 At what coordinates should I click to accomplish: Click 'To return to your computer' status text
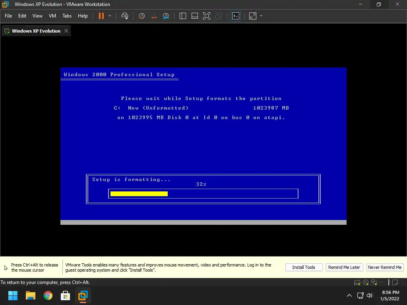(45, 282)
